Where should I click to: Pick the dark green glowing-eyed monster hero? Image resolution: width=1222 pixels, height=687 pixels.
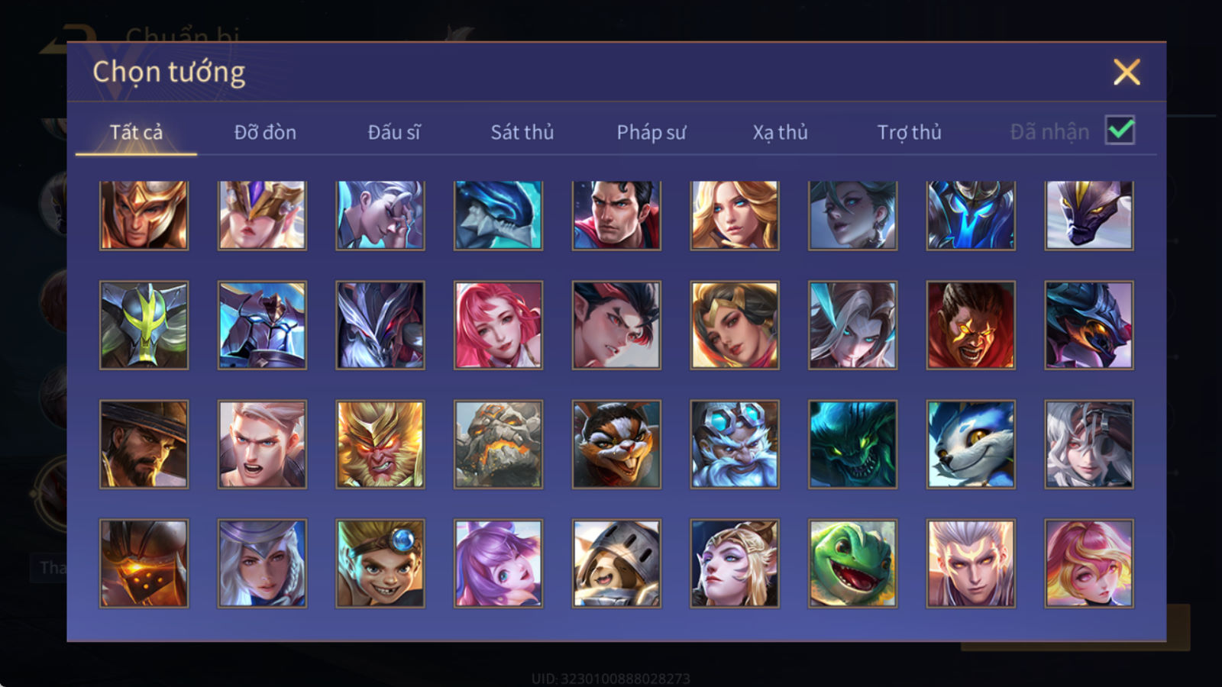(852, 444)
